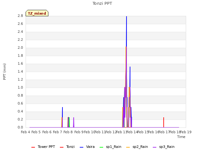Viewport: 205px width, 153px height.
Task: Click the Feb 8 x-axis tick label
Action: (x=68, y=132)
